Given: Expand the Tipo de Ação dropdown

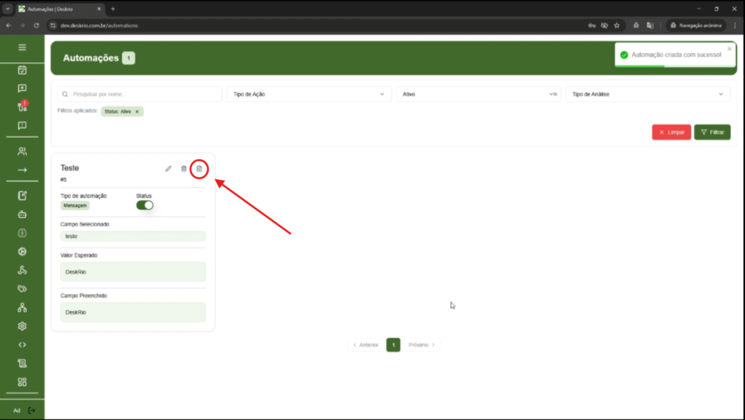Looking at the screenshot, I should 309,94.
